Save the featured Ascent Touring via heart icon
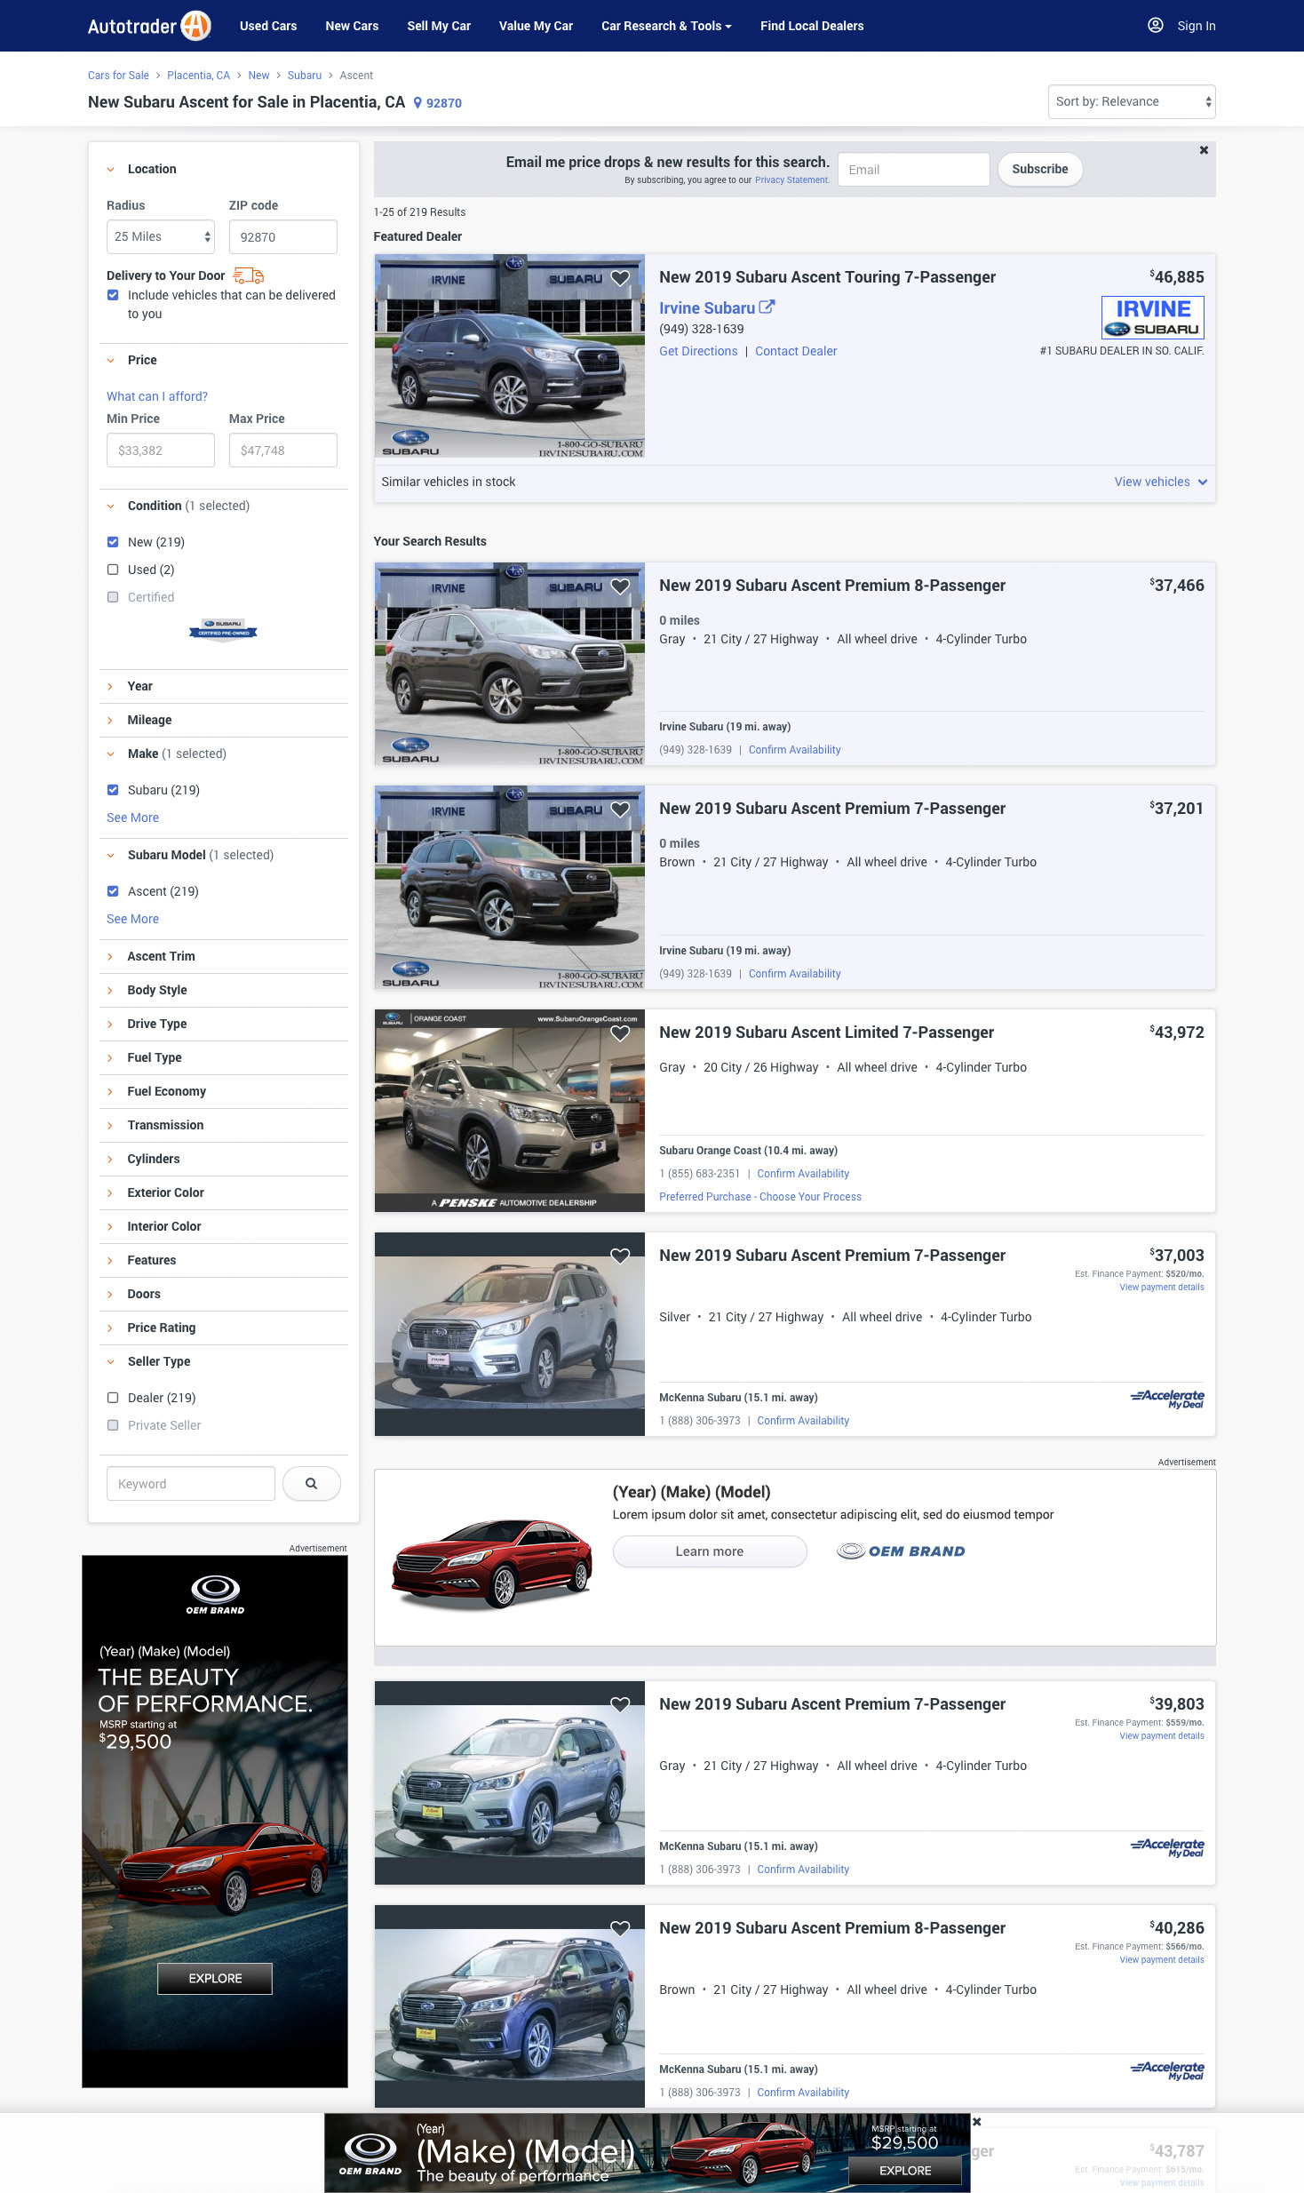The image size is (1304, 2193). click(620, 278)
